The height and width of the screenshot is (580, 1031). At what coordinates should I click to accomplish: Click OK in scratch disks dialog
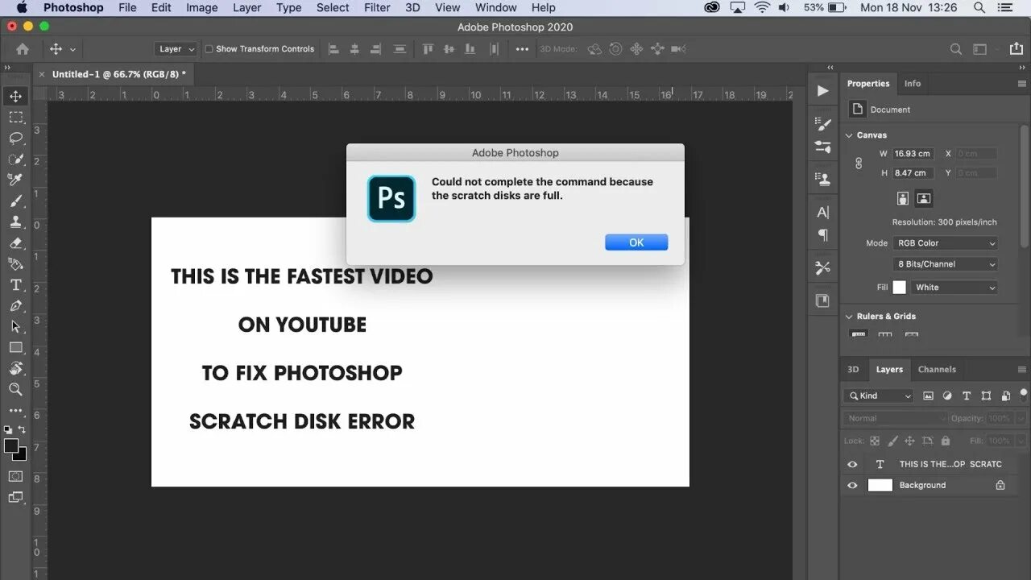coord(636,242)
